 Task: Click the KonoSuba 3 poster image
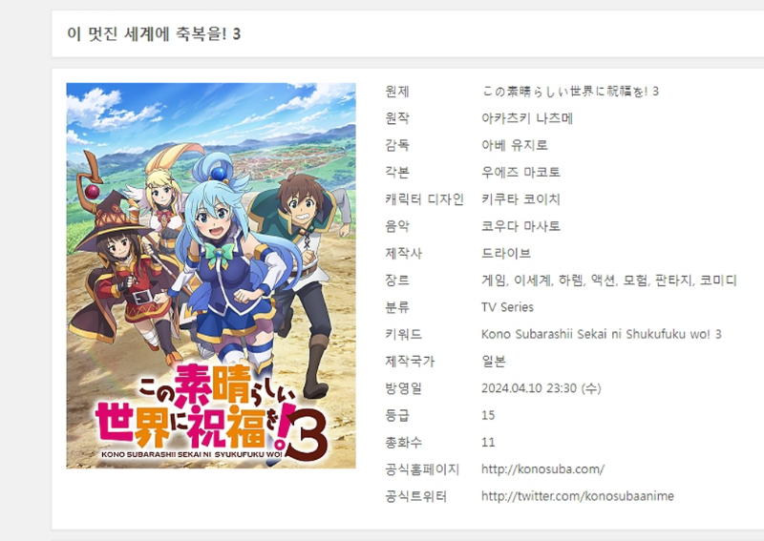(x=211, y=276)
